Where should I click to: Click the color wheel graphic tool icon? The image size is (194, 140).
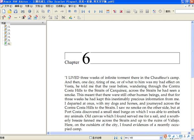pos(9,17)
